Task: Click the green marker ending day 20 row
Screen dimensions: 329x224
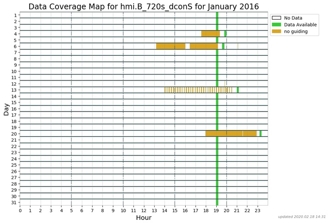Action: coord(261,133)
